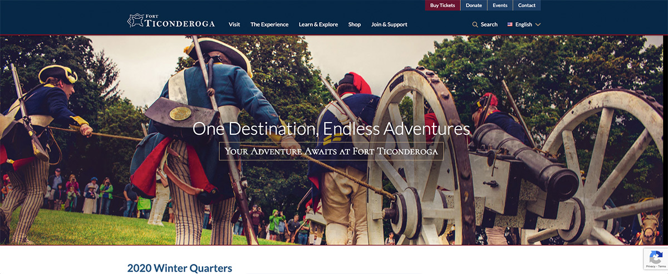The width and height of the screenshot is (668, 274).
Task: Click the US flag language icon
Action: point(510,25)
